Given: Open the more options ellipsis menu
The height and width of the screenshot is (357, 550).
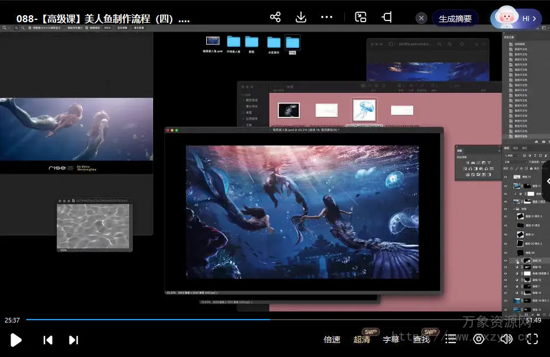Looking at the screenshot, I should point(327,18).
